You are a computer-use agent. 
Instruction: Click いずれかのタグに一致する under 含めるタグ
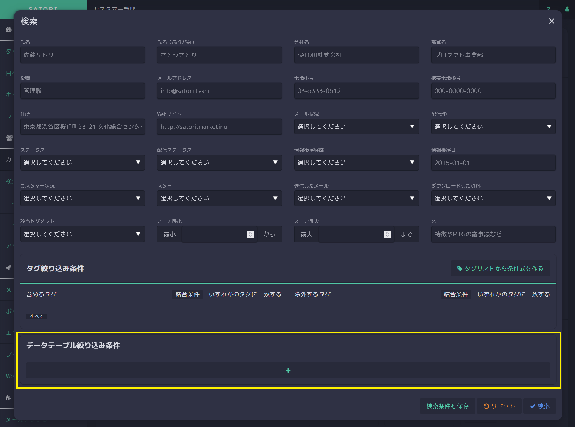[x=245, y=294]
